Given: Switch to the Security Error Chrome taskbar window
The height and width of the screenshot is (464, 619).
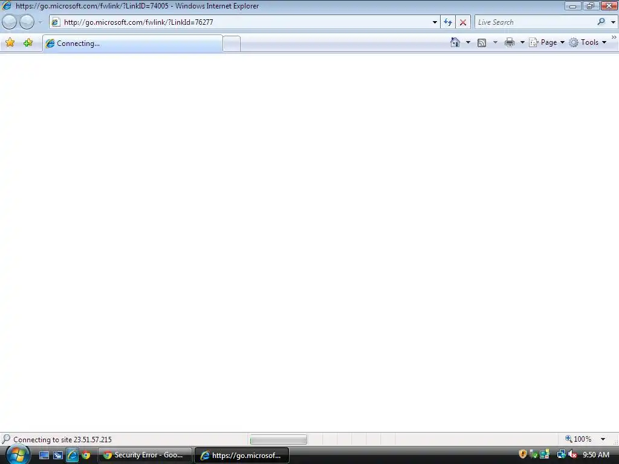Looking at the screenshot, I should click(145, 455).
